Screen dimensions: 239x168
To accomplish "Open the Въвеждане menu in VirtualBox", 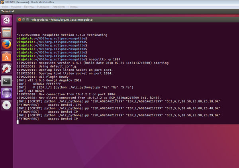I will (x=43, y=7).
